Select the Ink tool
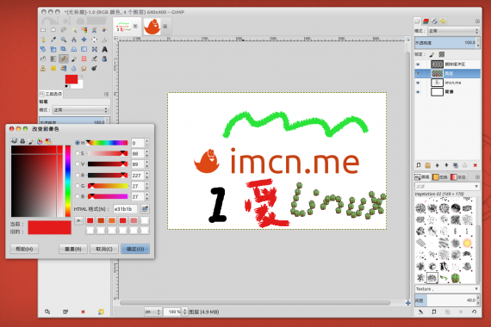491x327 pixels. [x=104, y=59]
